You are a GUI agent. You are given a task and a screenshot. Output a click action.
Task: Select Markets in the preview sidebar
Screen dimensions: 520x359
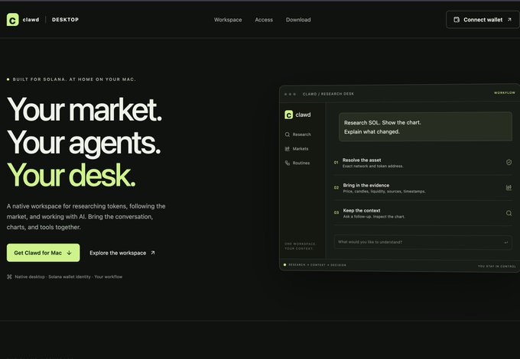pos(297,149)
